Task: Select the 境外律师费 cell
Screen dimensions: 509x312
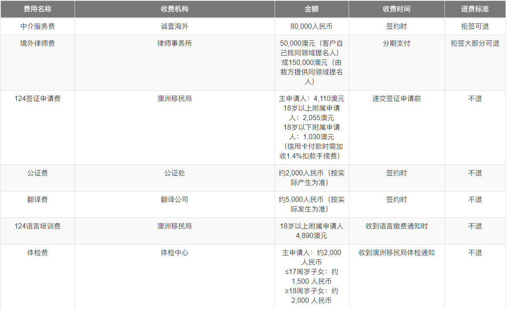Action: click(37, 63)
